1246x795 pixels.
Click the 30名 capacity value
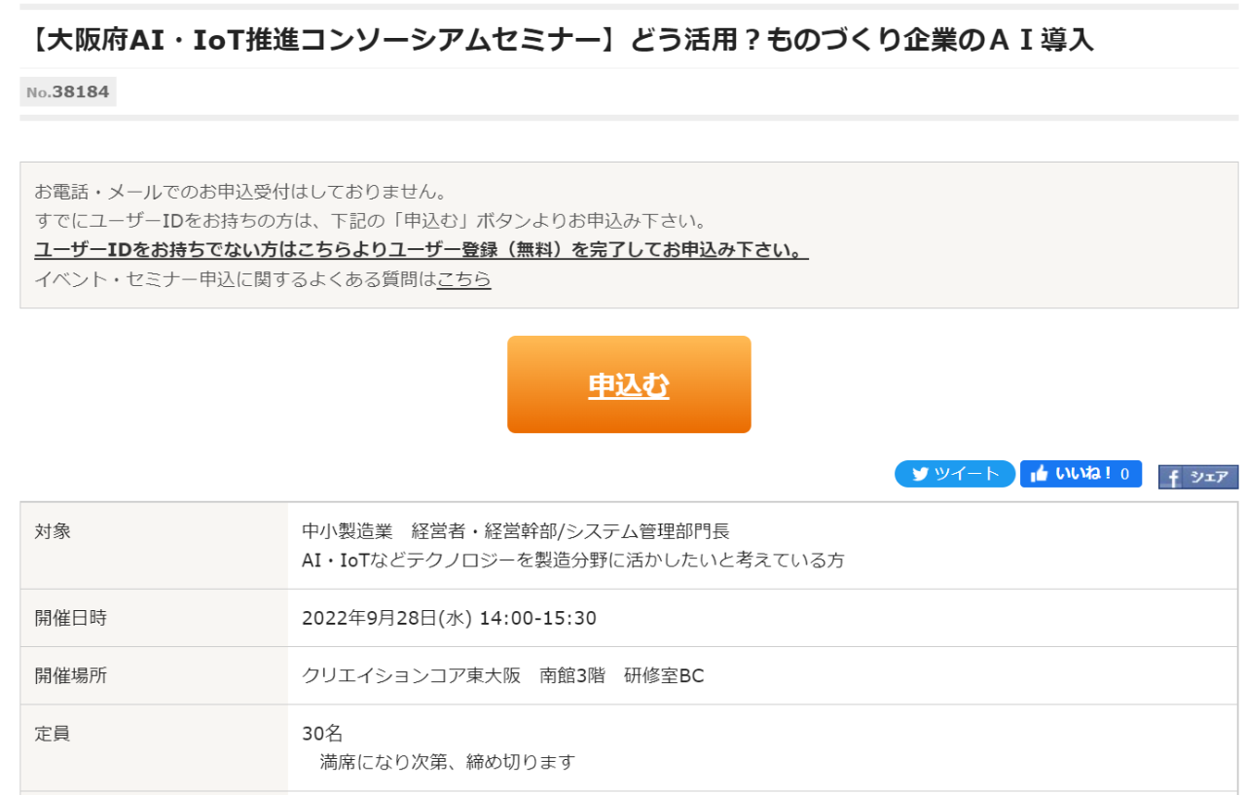pyautogui.click(x=322, y=734)
